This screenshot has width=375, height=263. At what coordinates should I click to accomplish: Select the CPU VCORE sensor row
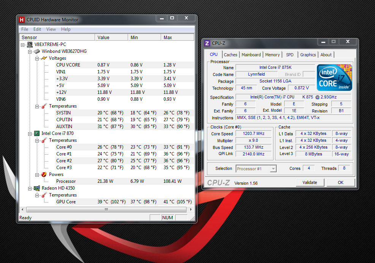point(68,65)
